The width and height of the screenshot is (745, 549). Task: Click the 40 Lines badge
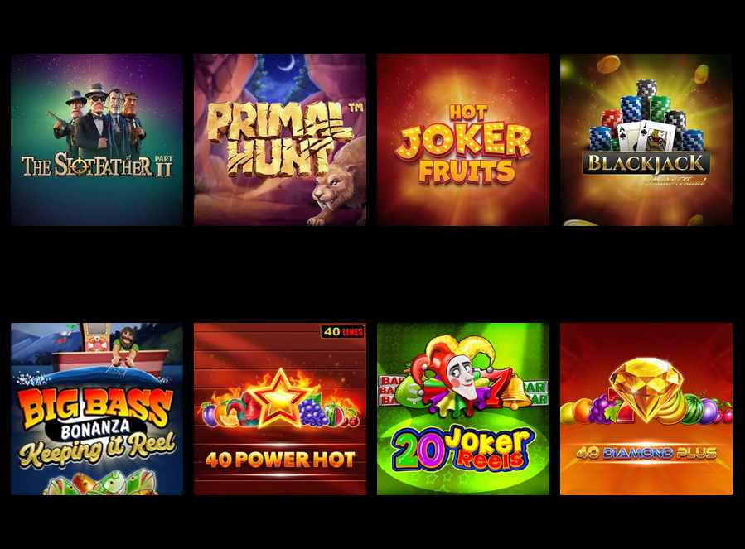pyautogui.click(x=343, y=331)
